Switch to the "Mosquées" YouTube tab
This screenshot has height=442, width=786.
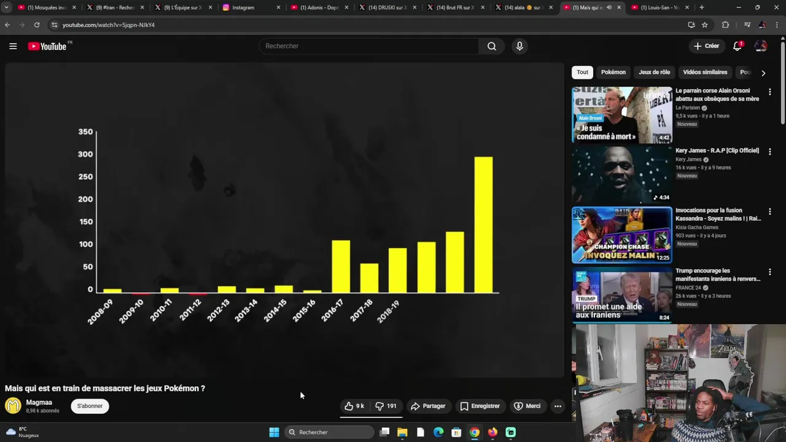[x=45, y=7]
